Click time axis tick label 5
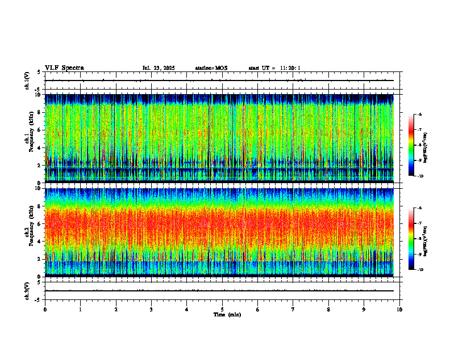 [x=222, y=310]
